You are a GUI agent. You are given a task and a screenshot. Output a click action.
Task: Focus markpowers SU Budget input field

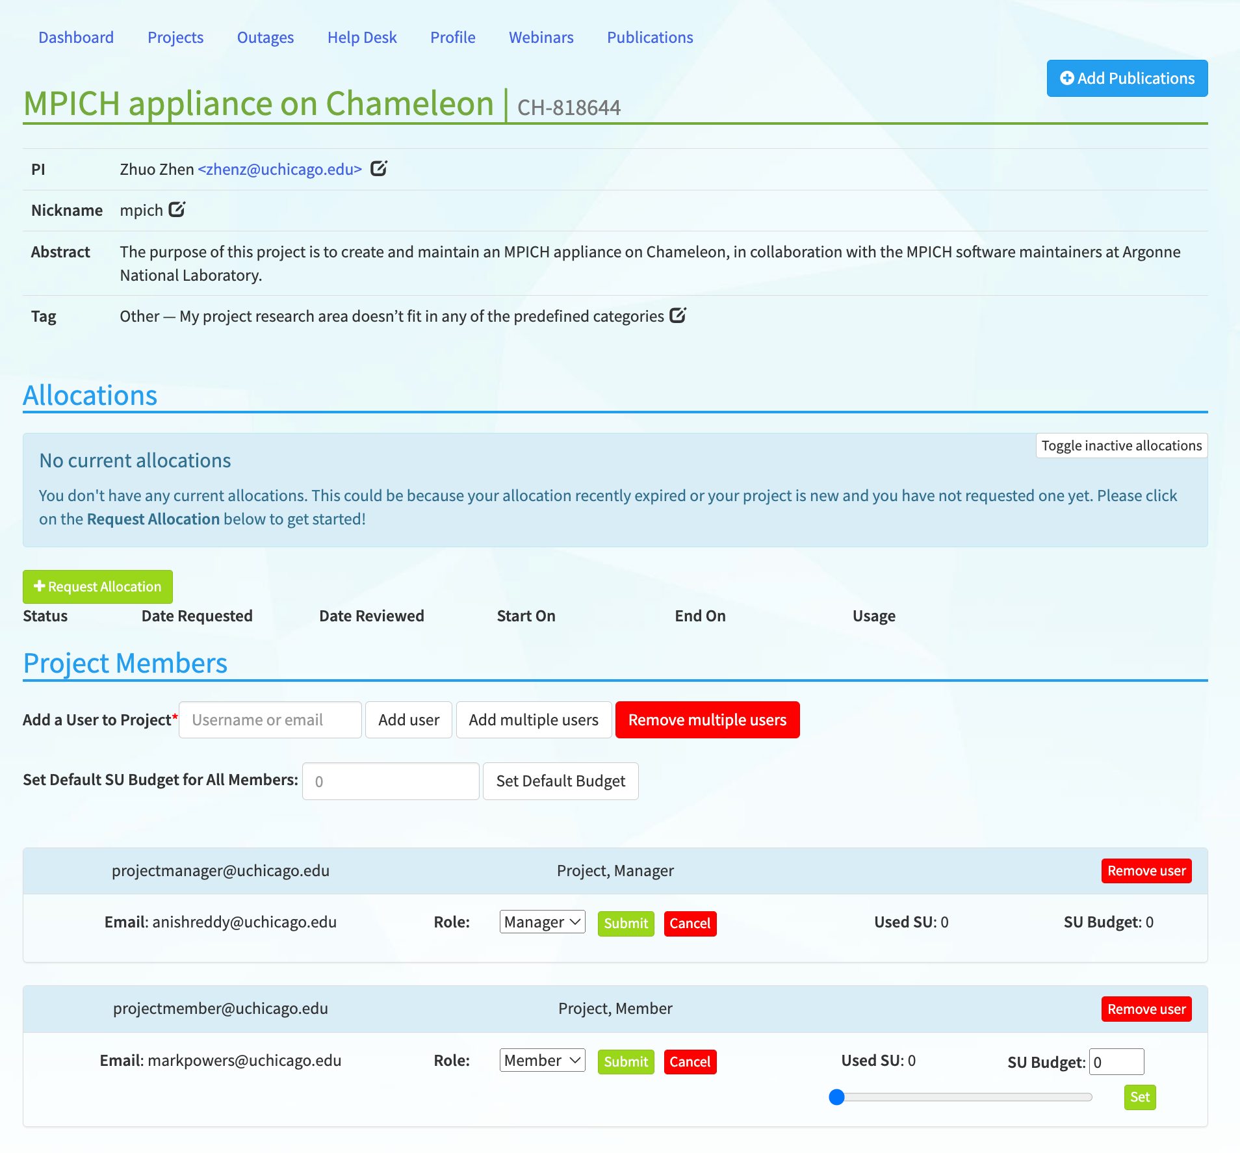(1117, 1062)
